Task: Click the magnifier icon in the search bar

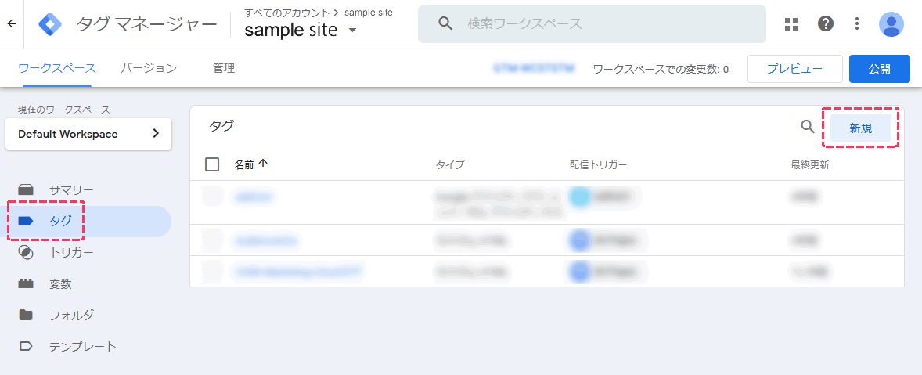Action: pyautogui.click(x=445, y=23)
